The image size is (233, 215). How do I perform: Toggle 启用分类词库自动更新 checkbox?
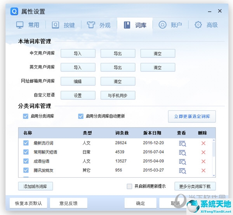point(81,116)
